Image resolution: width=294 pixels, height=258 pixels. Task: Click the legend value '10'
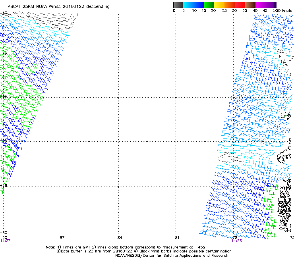pyautogui.click(x=194, y=11)
